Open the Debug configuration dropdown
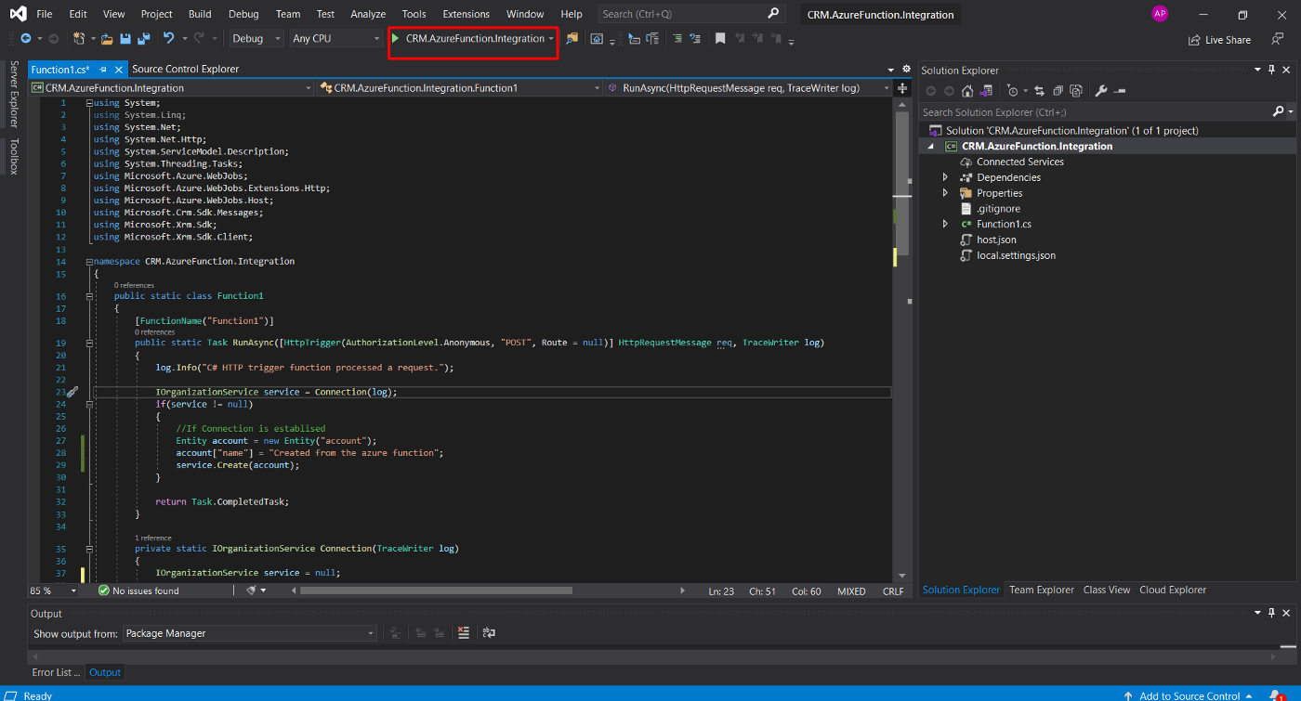Screen dimensions: 1301x701 click(256, 39)
